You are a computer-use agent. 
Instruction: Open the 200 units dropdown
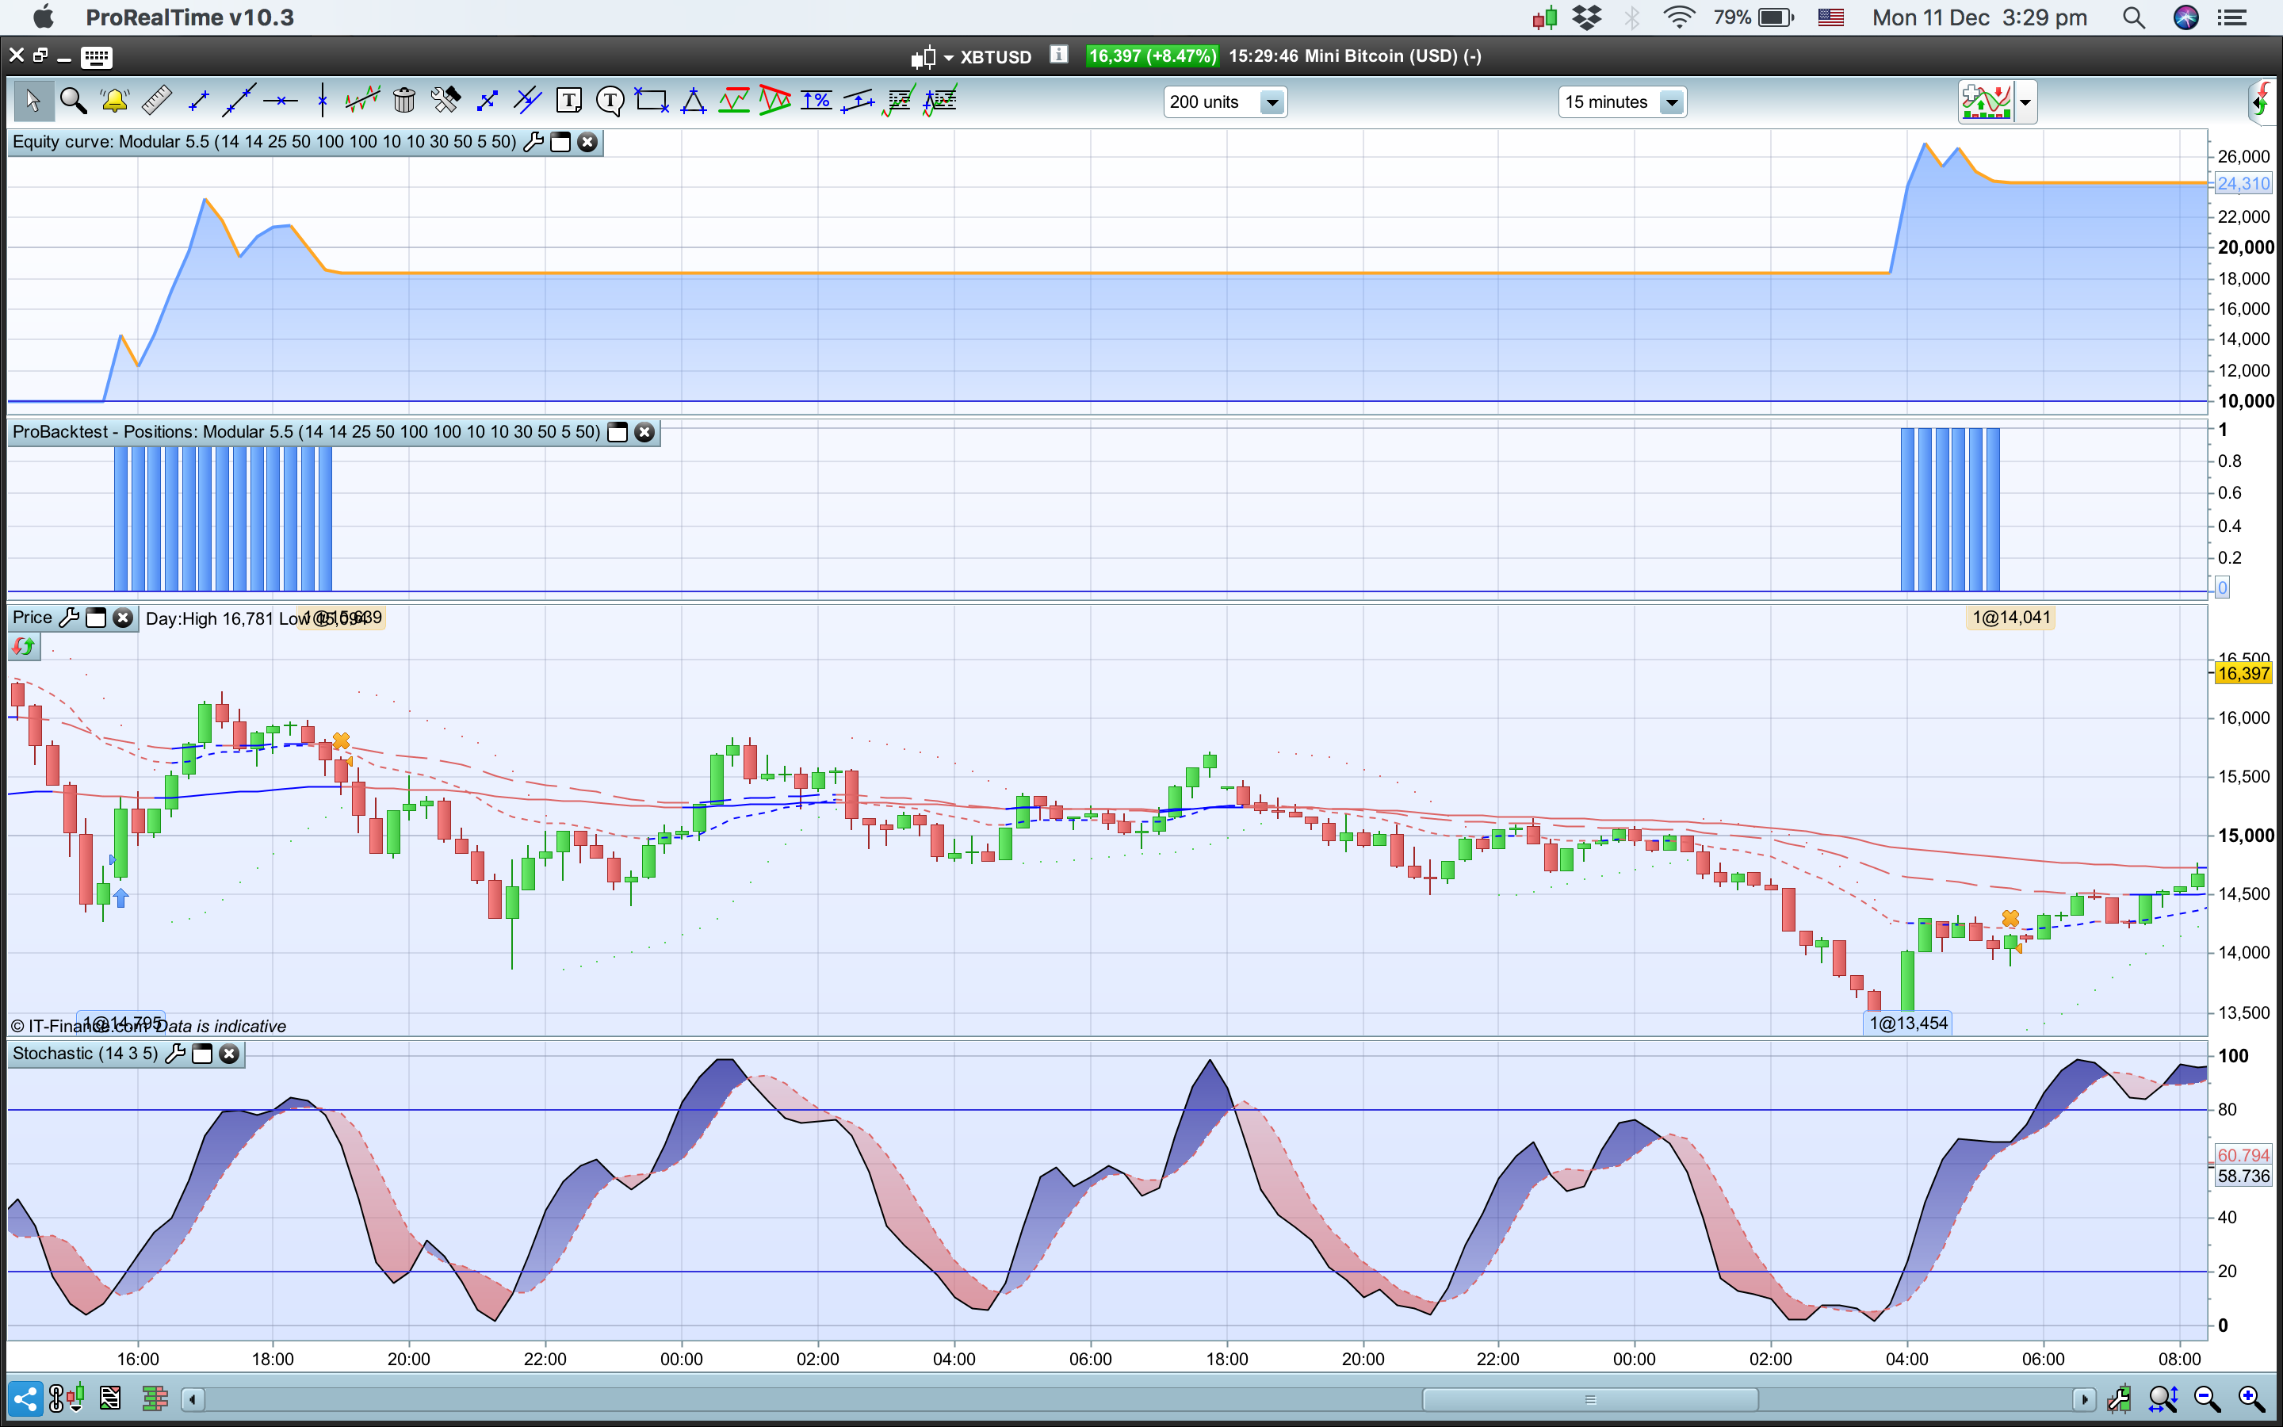(x=1272, y=102)
